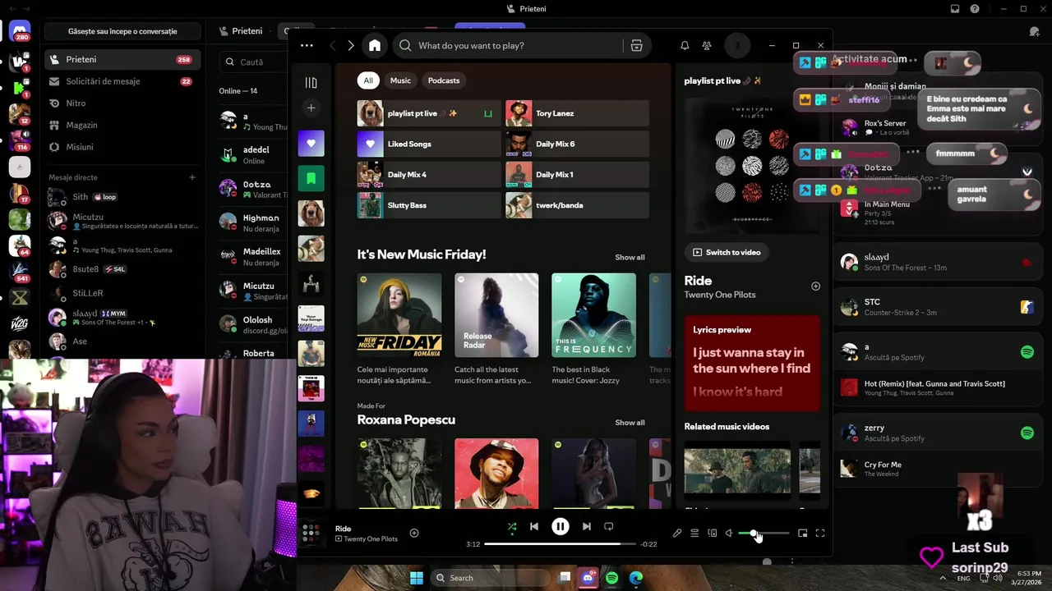Open Solicitări de mesaje in Discord

click(123, 81)
